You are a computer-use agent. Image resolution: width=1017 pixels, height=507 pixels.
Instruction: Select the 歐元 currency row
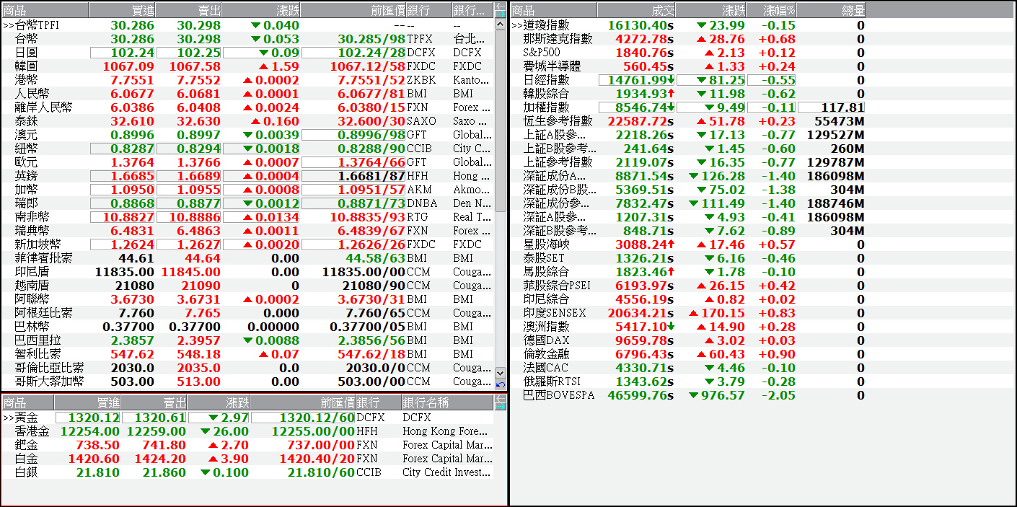[248, 162]
